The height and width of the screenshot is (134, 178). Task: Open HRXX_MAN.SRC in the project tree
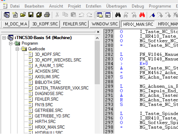click(x=50, y=127)
